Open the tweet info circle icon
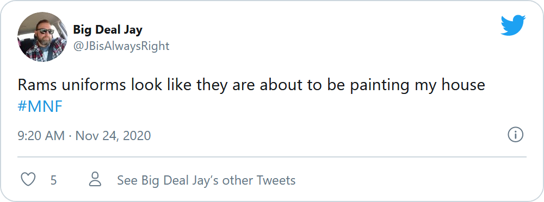The width and height of the screenshot is (544, 202). coord(515,135)
